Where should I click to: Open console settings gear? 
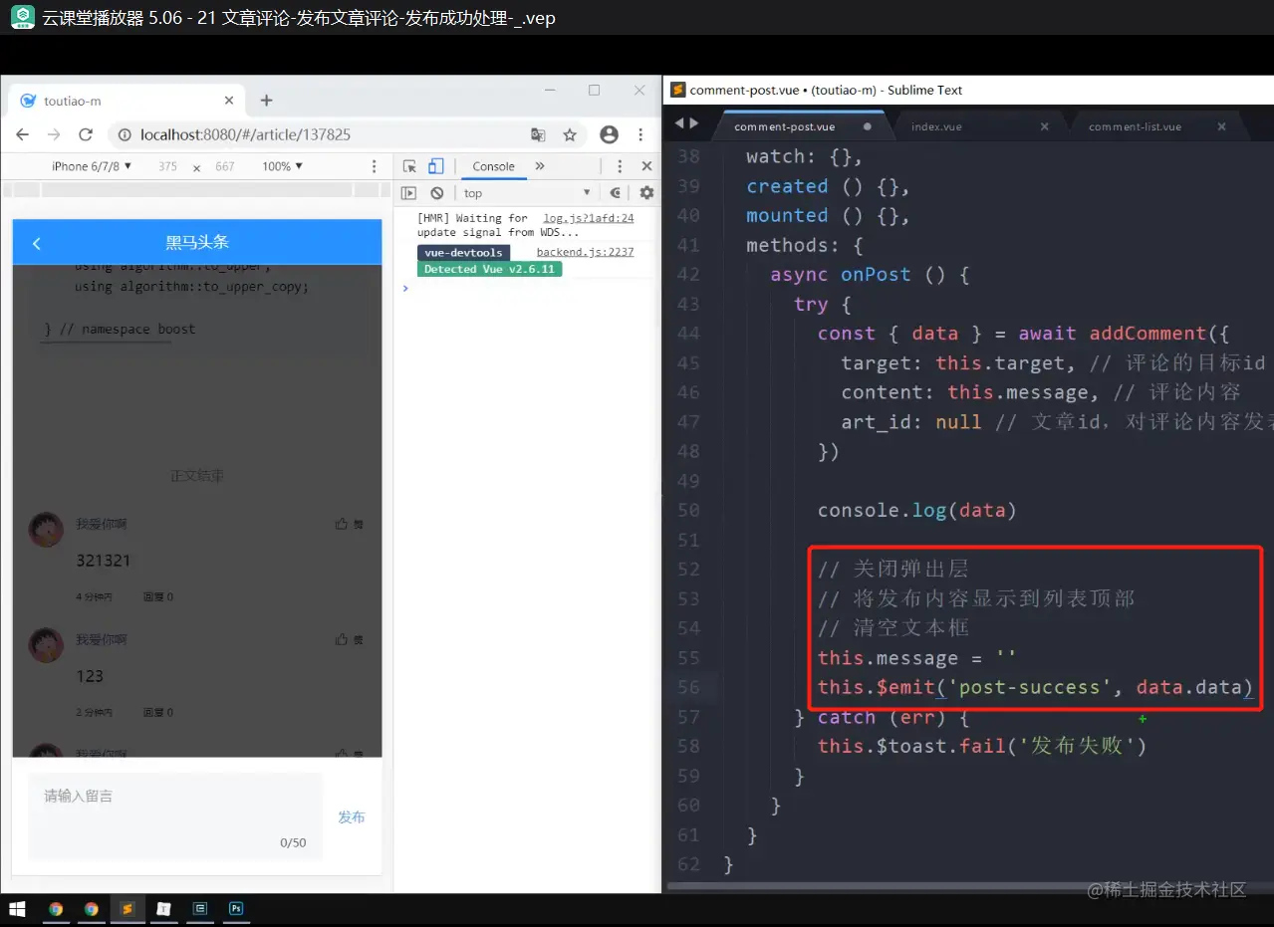tap(646, 193)
